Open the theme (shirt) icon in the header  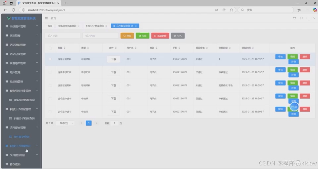[x=294, y=18]
